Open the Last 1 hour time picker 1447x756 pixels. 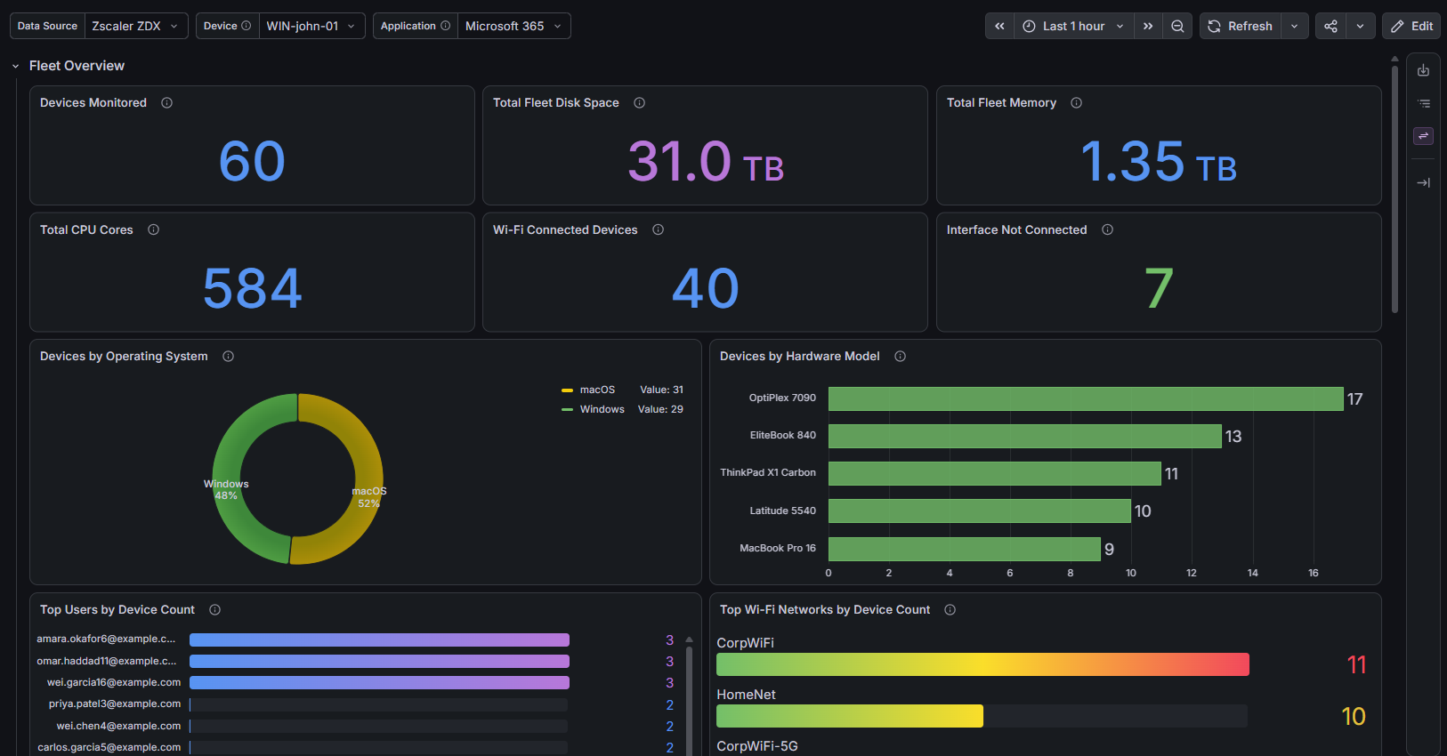point(1074,26)
